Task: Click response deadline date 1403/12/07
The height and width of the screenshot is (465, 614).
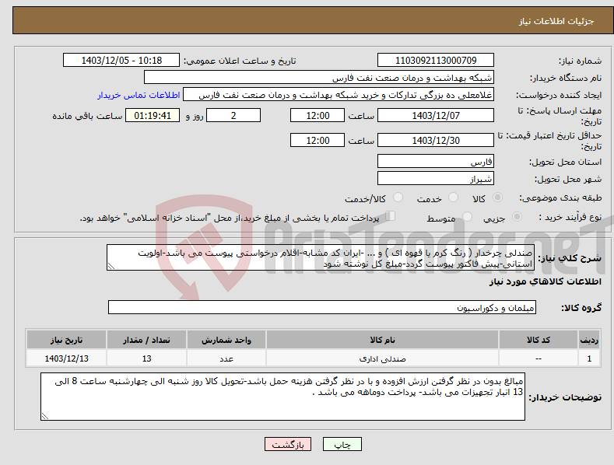Action: click(x=436, y=115)
